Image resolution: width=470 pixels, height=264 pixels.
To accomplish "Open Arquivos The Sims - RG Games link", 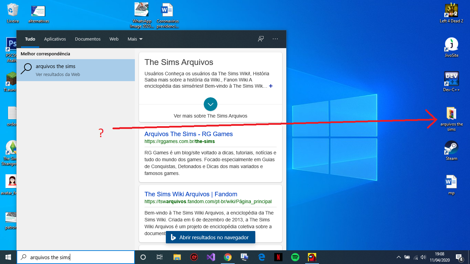I will (189, 134).
